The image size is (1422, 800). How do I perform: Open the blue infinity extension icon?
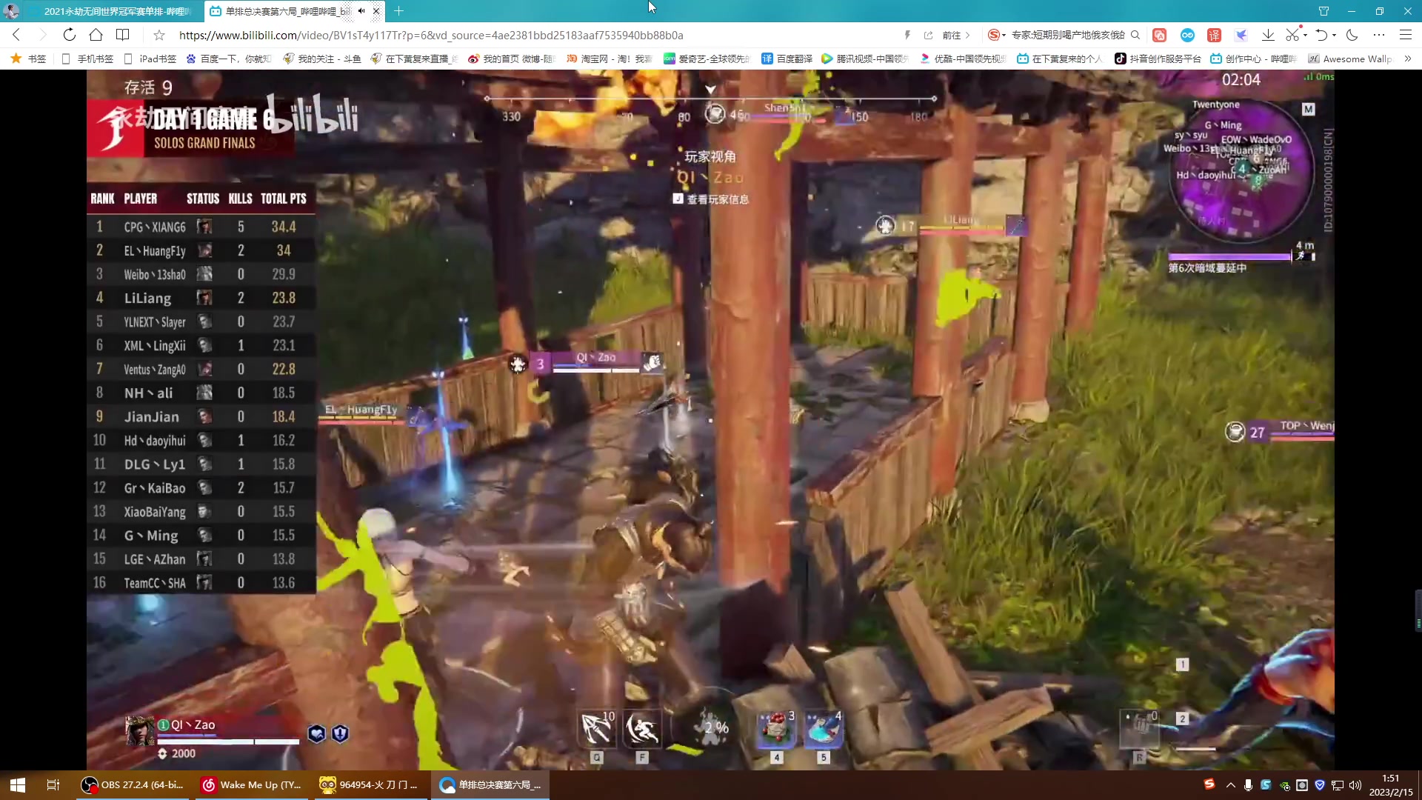[1187, 35]
